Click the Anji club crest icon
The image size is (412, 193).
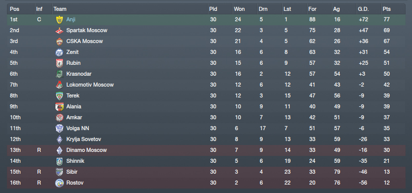(x=59, y=20)
